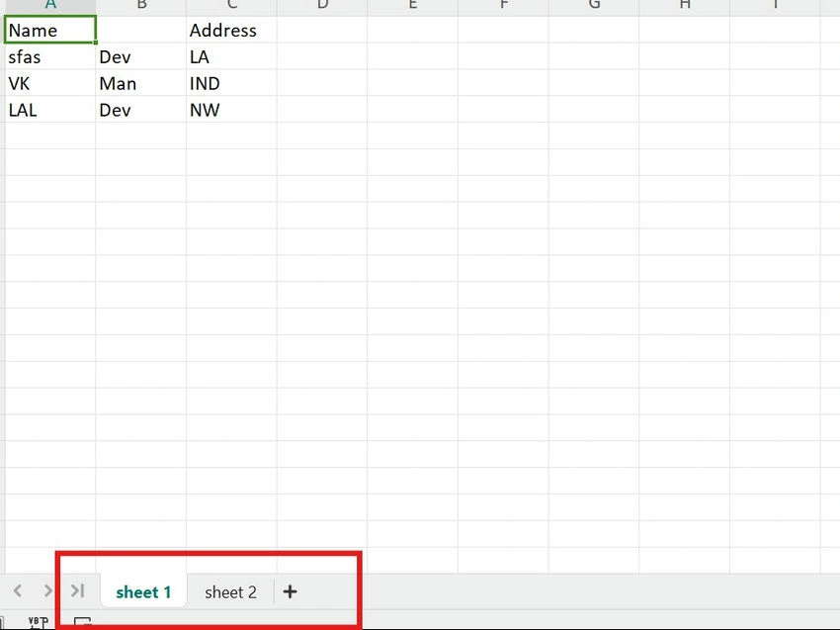Select the LA cell

(231, 56)
